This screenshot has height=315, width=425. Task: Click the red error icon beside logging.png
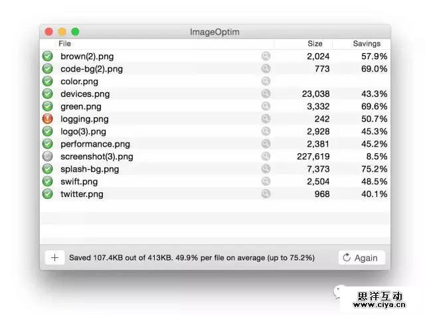[47, 119]
